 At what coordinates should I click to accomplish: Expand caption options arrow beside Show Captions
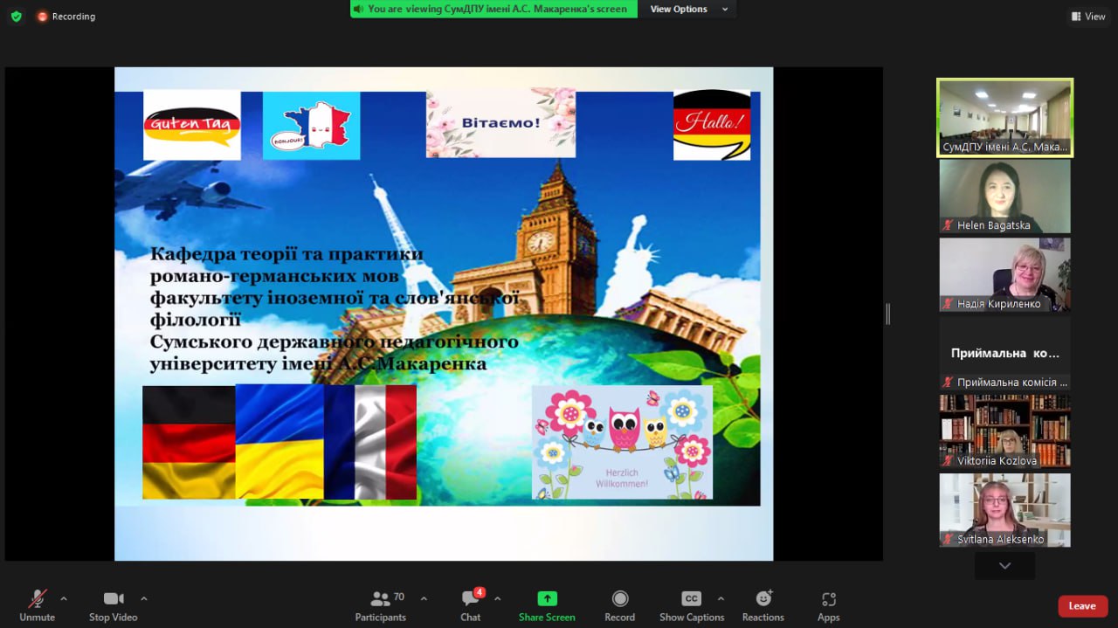(x=721, y=598)
